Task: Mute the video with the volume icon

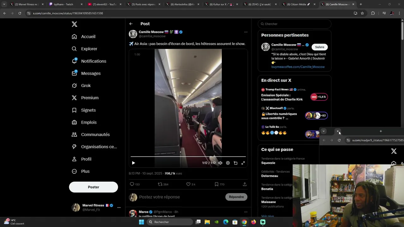Action: click(x=220, y=163)
